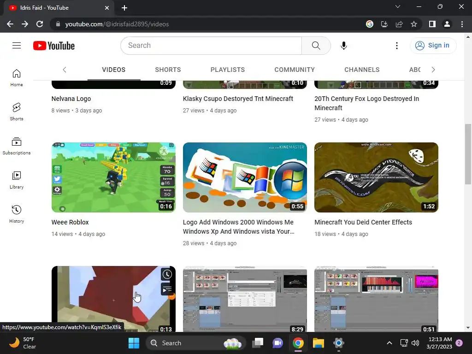Expand Chrome tab search chevron

398,6
